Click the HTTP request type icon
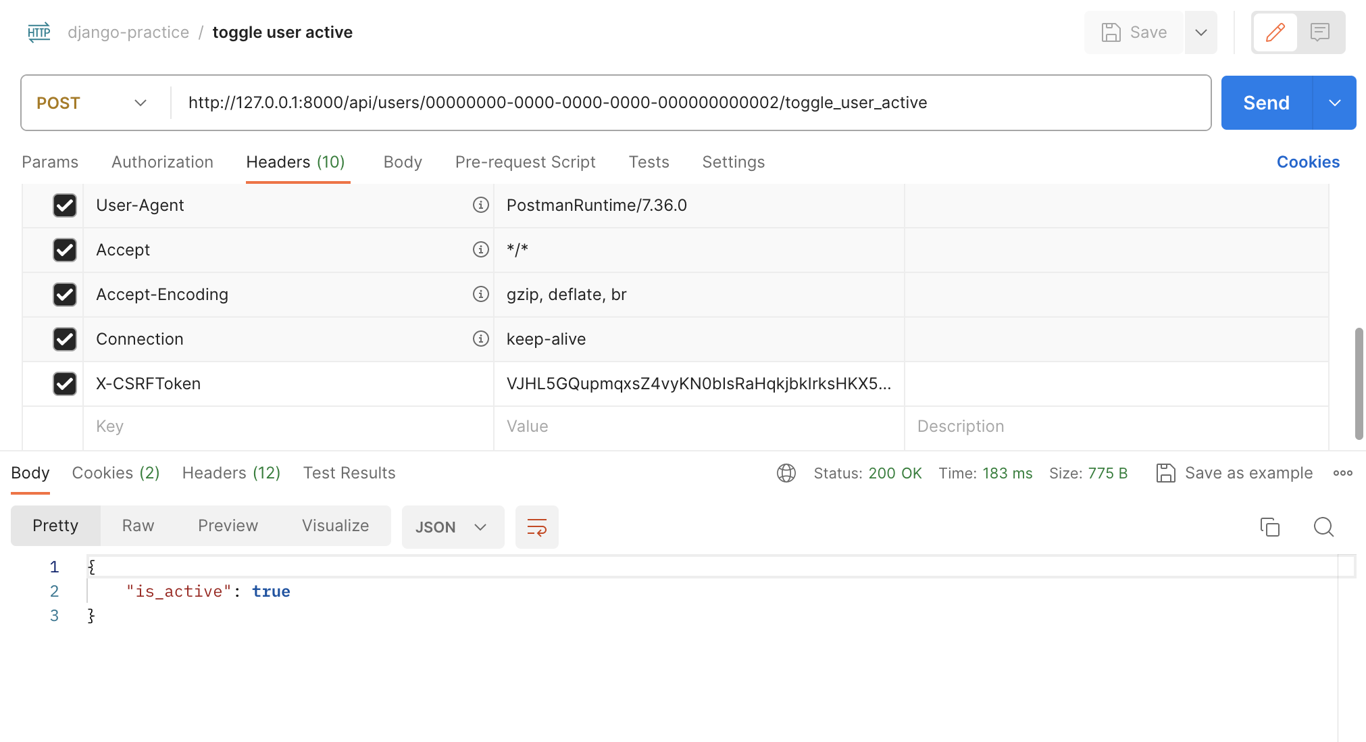Viewport: 1366px width, 742px height. 39,32
